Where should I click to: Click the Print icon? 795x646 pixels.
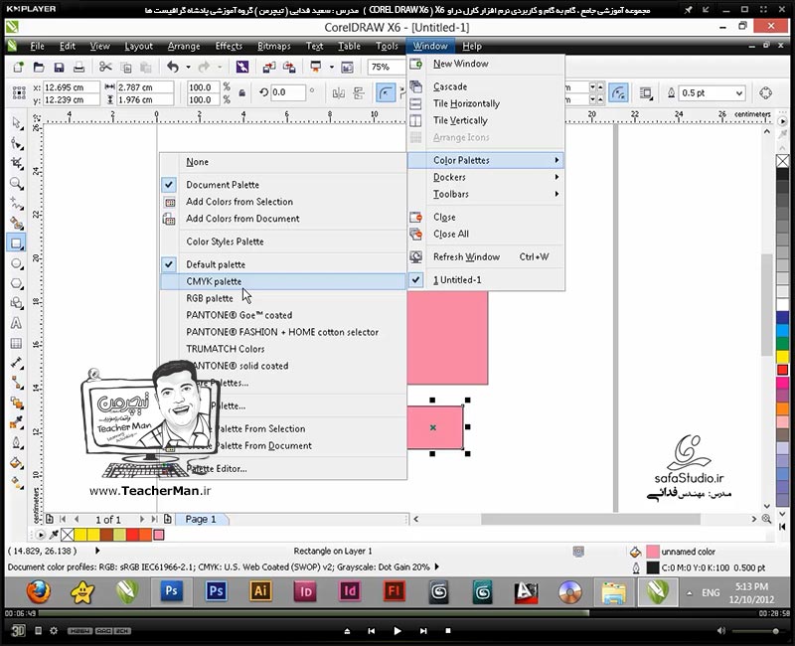coord(79,67)
